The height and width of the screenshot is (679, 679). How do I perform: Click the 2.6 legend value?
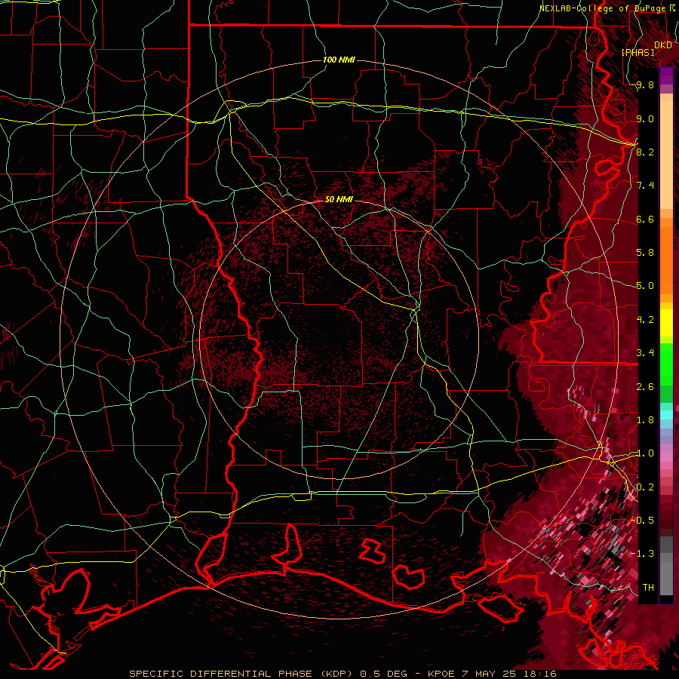point(645,387)
